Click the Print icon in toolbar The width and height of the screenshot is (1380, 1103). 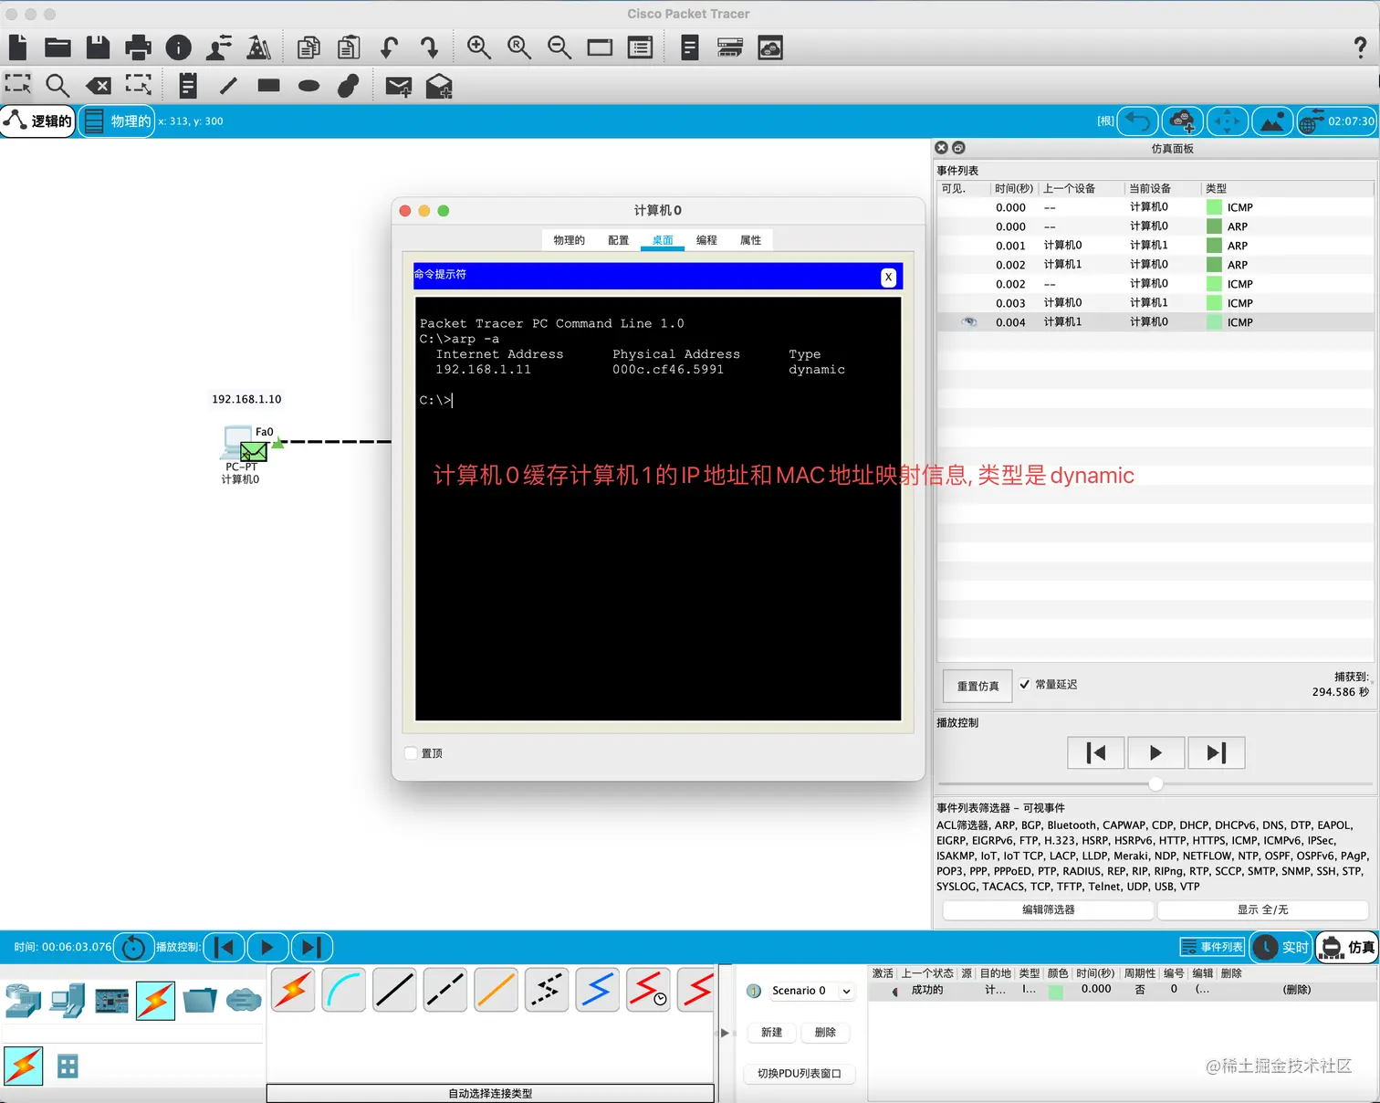click(x=138, y=47)
